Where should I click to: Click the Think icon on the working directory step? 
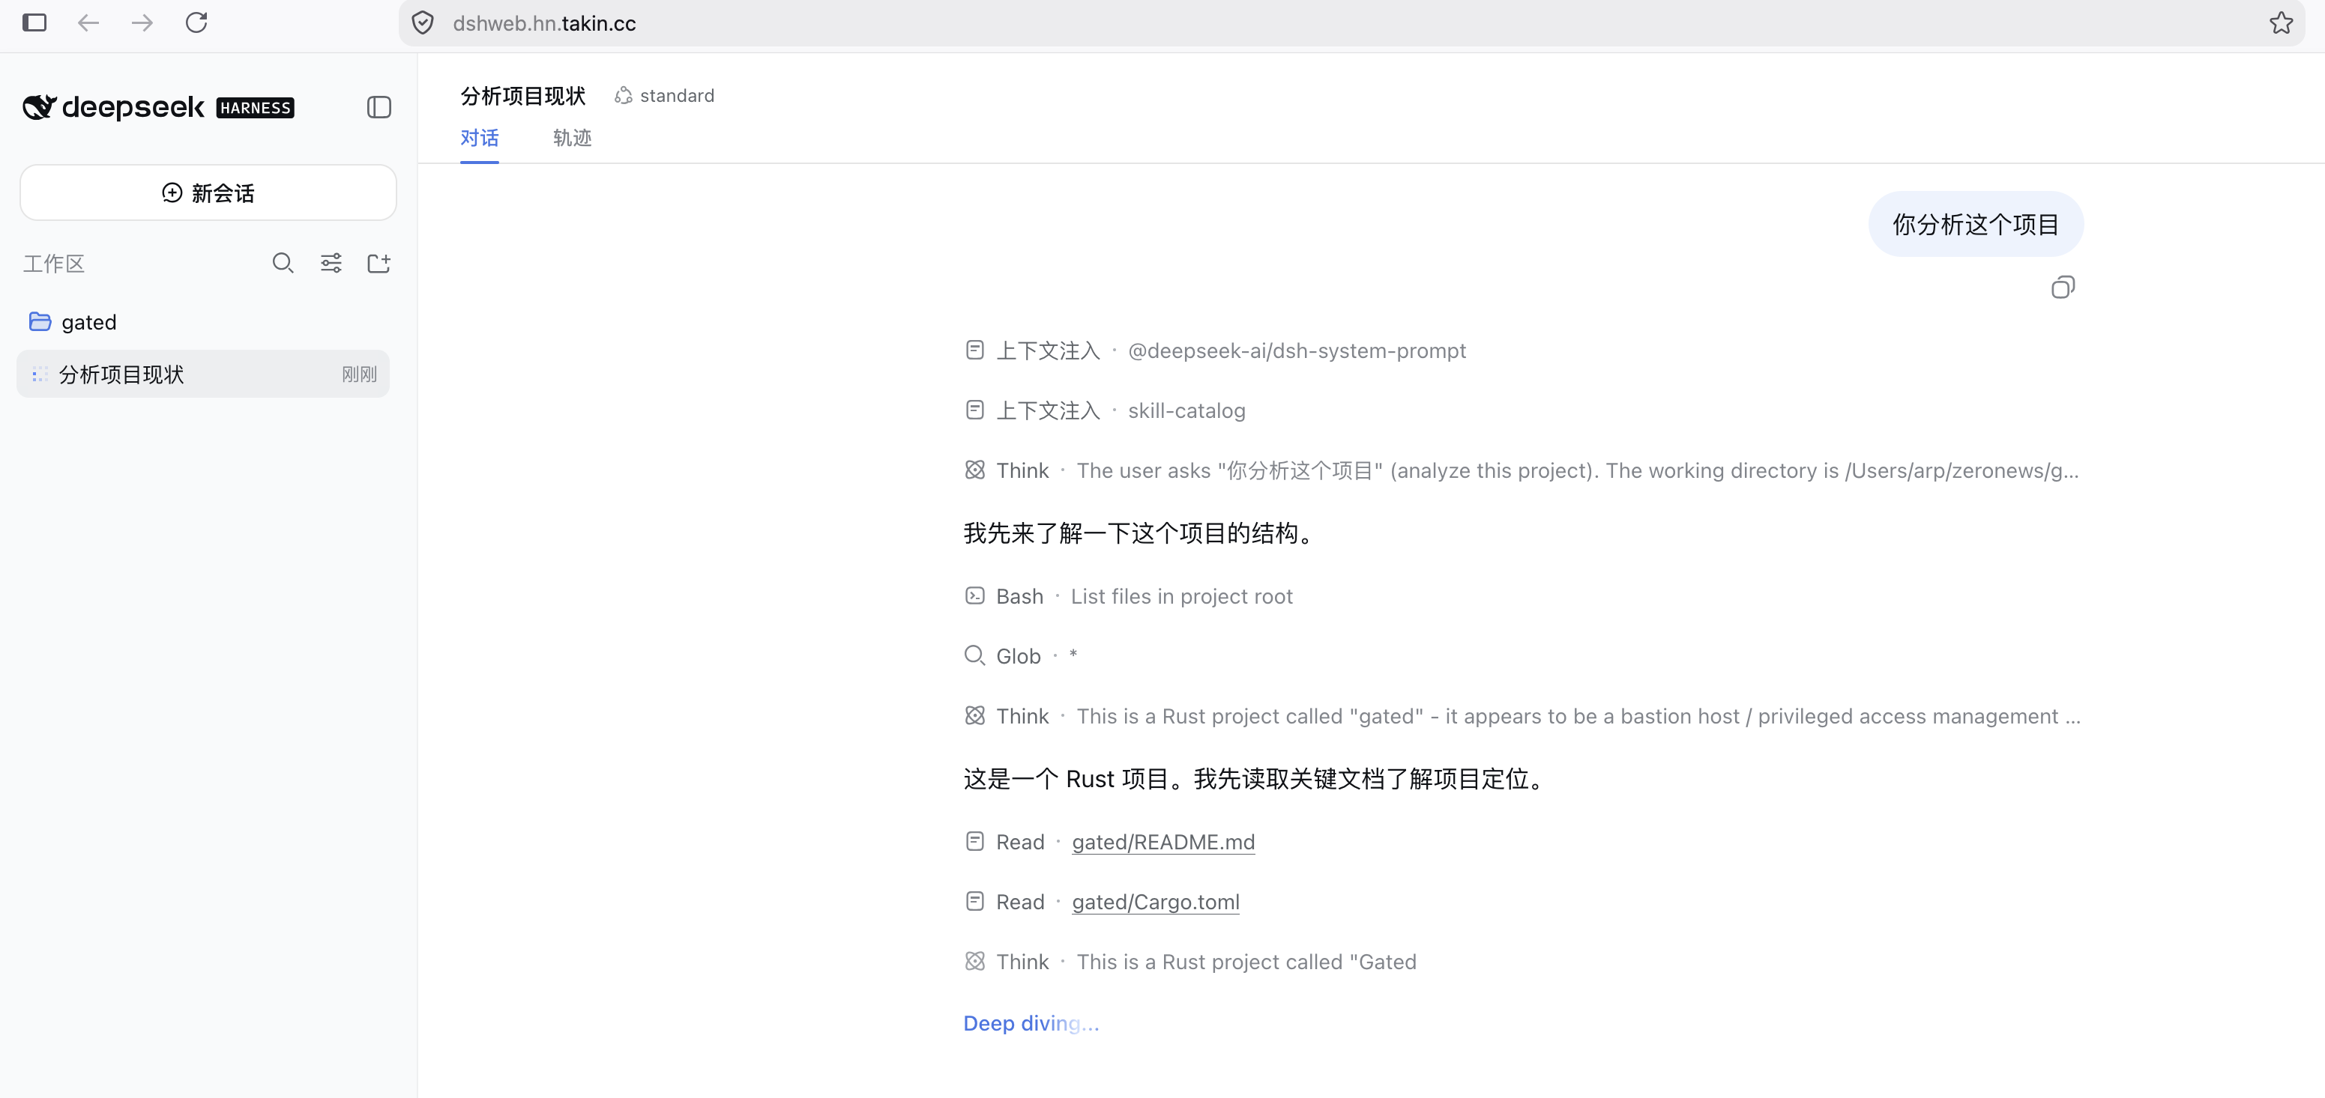tap(975, 470)
